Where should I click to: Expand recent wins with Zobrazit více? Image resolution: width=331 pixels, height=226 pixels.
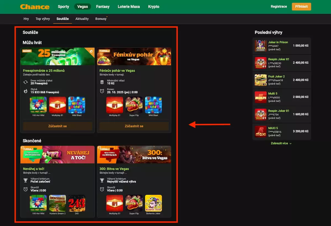coord(281,143)
